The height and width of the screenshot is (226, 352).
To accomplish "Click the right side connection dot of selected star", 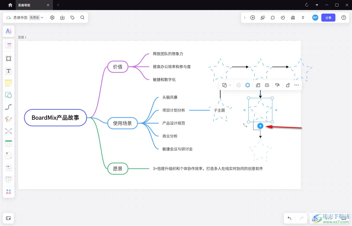I will 276,110.
